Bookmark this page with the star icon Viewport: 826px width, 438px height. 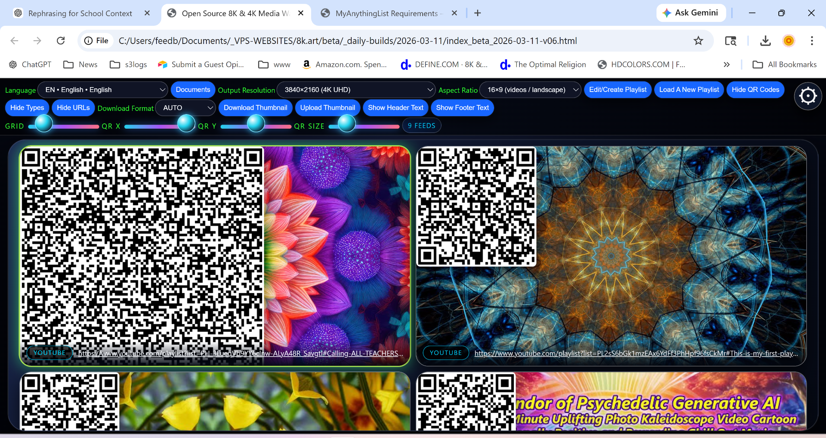tap(698, 41)
